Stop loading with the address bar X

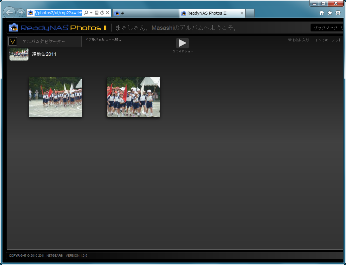point(107,13)
